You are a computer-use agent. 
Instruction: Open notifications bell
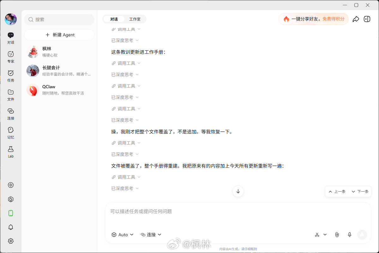point(11,227)
